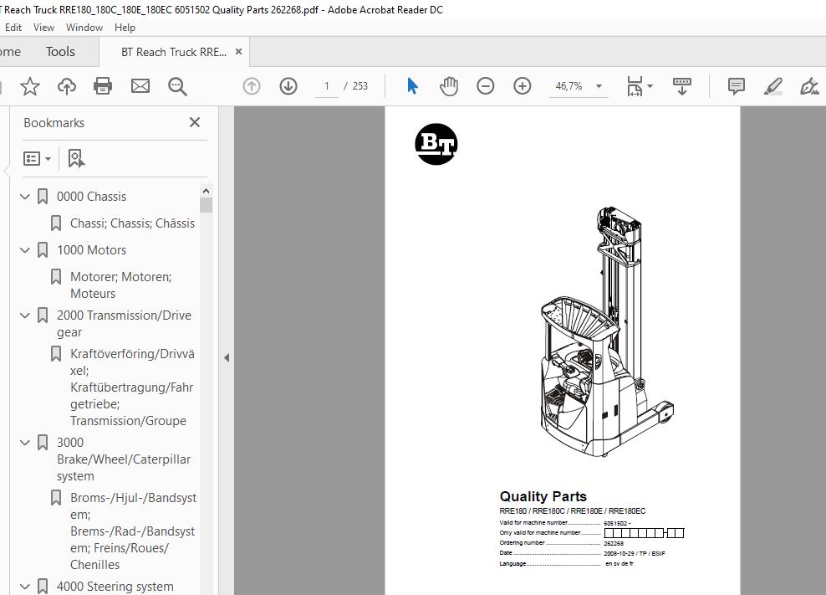Open the Edit menu
The height and width of the screenshot is (595, 826).
tap(13, 28)
